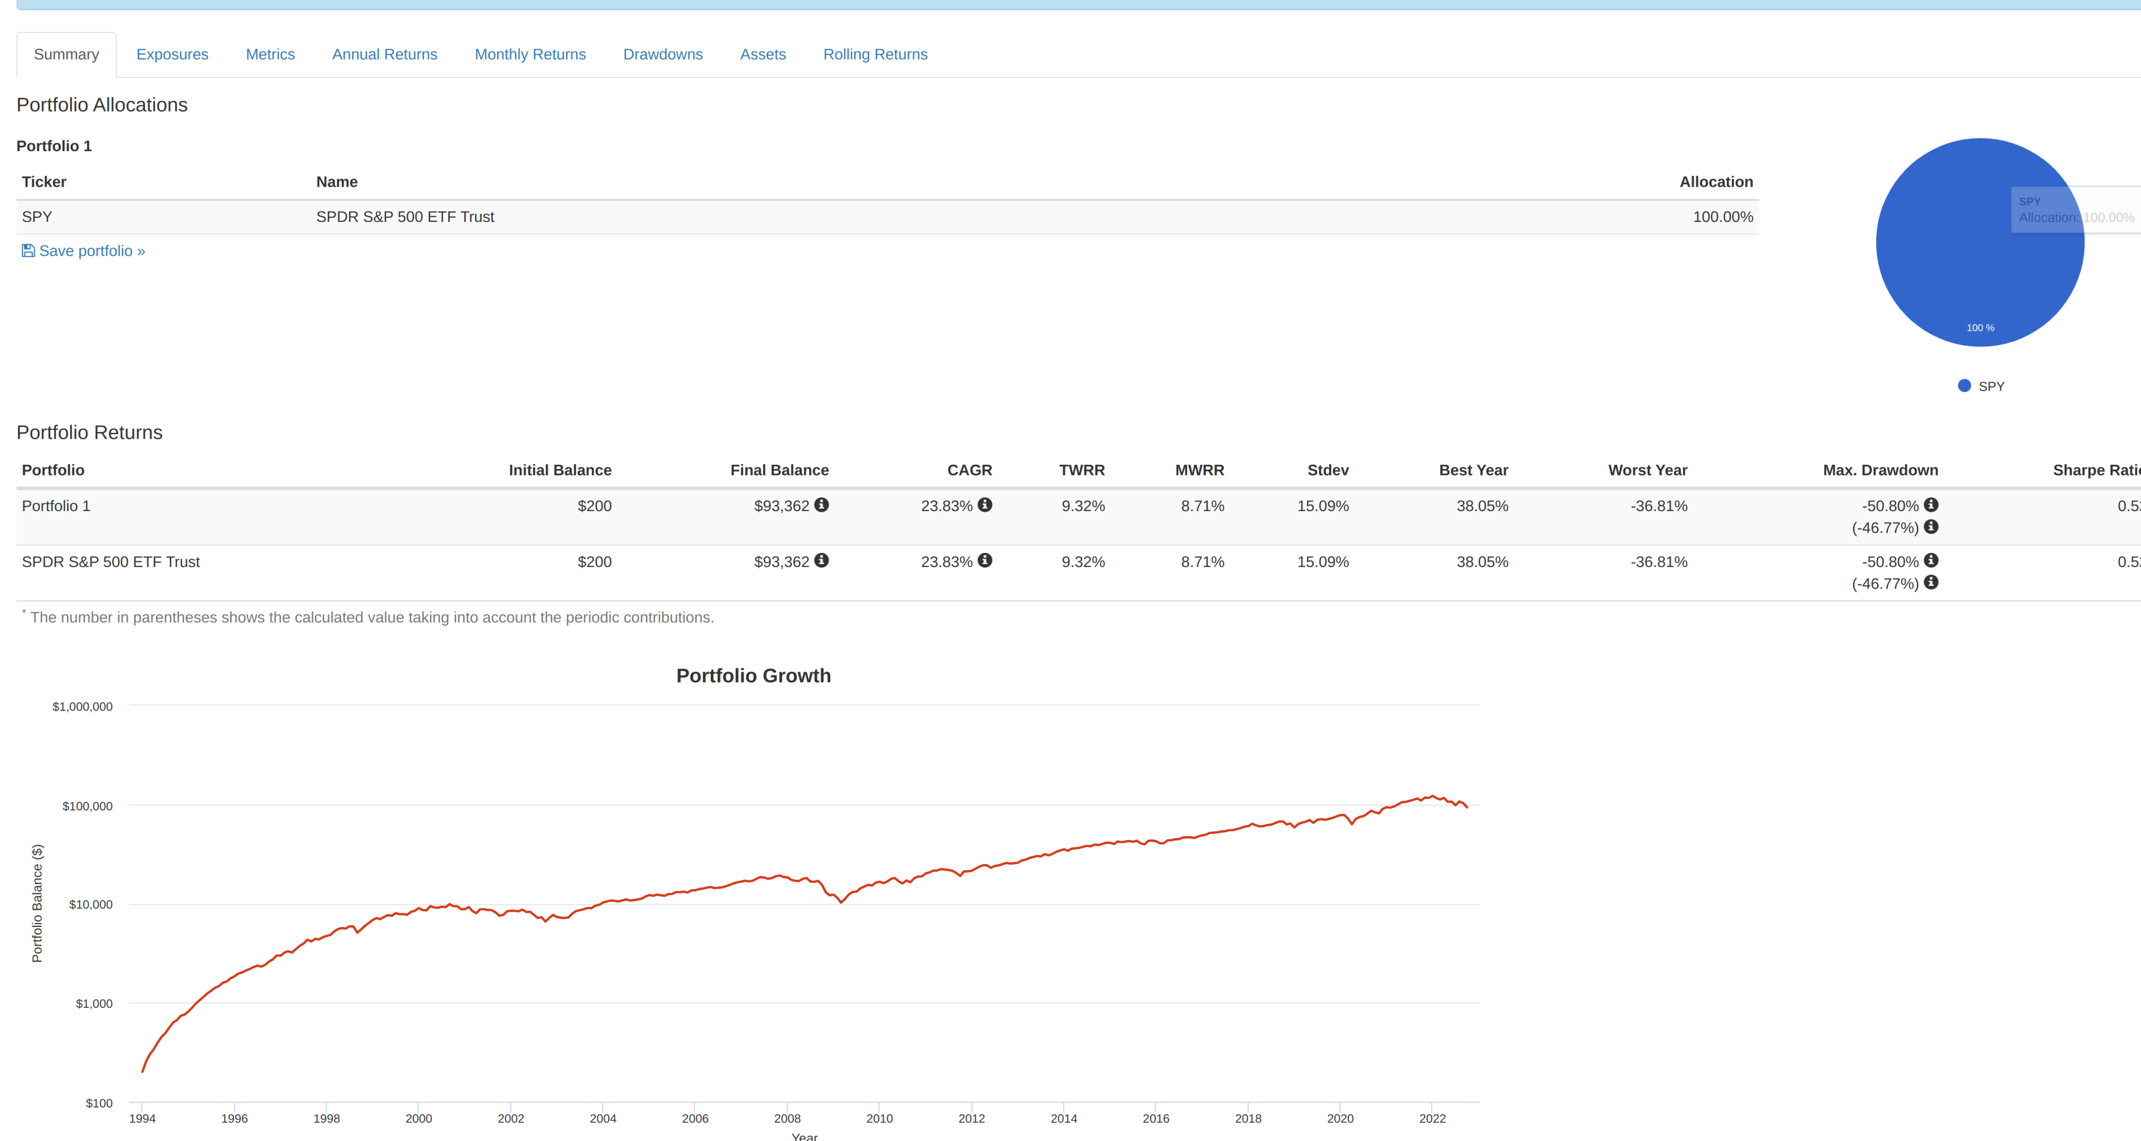Click info icon next to Portfolio 1 (-46.77%) drawdown
This screenshot has width=2141, height=1141.
(1931, 527)
